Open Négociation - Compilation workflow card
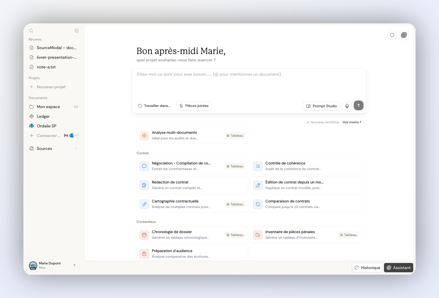The width and height of the screenshot is (439, 298). (192, 166)
